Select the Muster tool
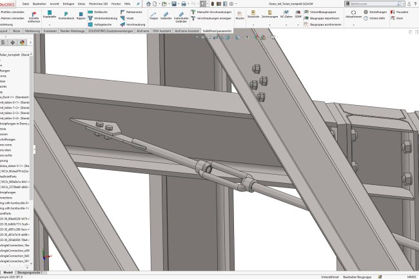Screen dimensions: 419x279 [240, 14]
